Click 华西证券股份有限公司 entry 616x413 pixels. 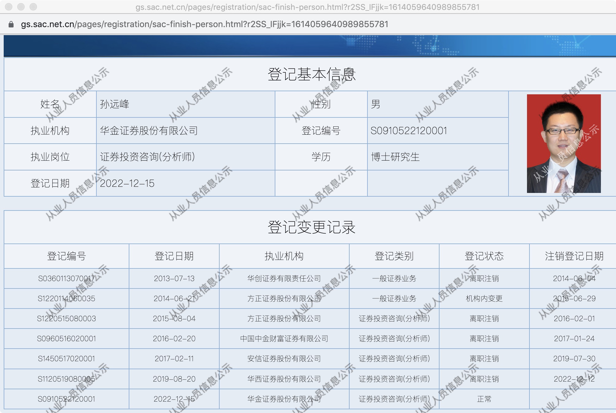click(x=284, y=379)
